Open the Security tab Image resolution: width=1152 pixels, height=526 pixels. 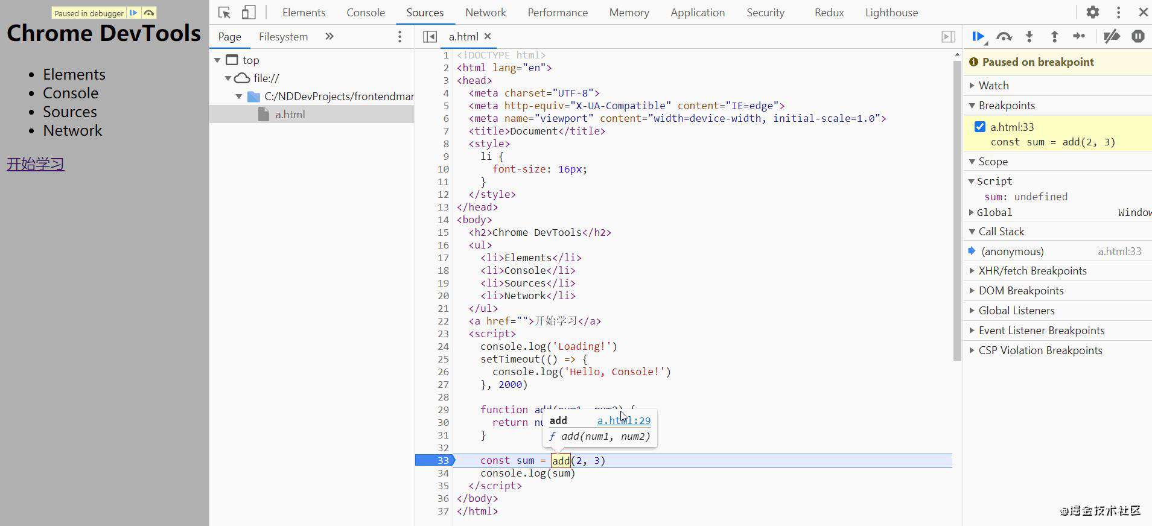pos(765,13)
